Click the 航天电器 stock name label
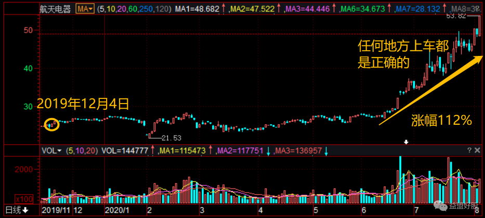485x218 pixels. tap(57, 9)
